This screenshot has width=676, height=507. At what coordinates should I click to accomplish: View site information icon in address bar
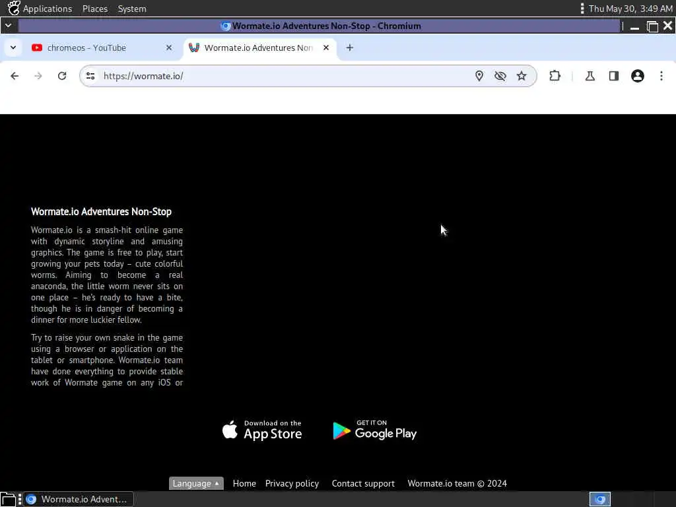(x=90, y=76)
